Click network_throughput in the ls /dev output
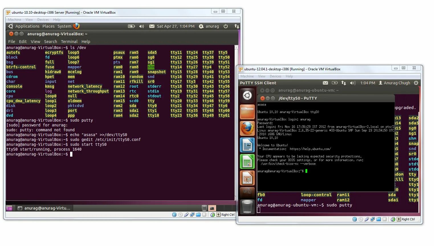The width and height of the screenshot is (434, 246). tap(88, 91)
